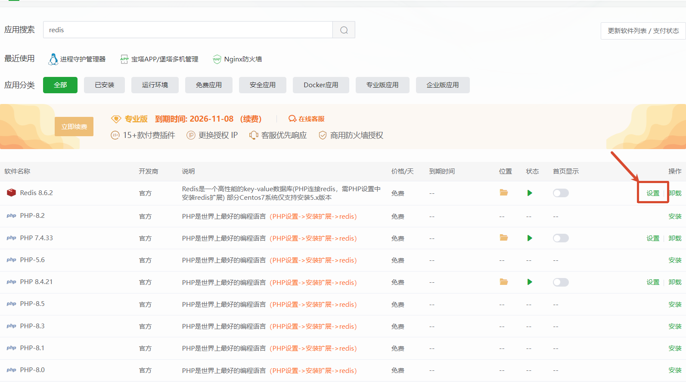Click the 专业版 diamond icon
This screenshot has width=686, height=382.
tap(116, 119)
